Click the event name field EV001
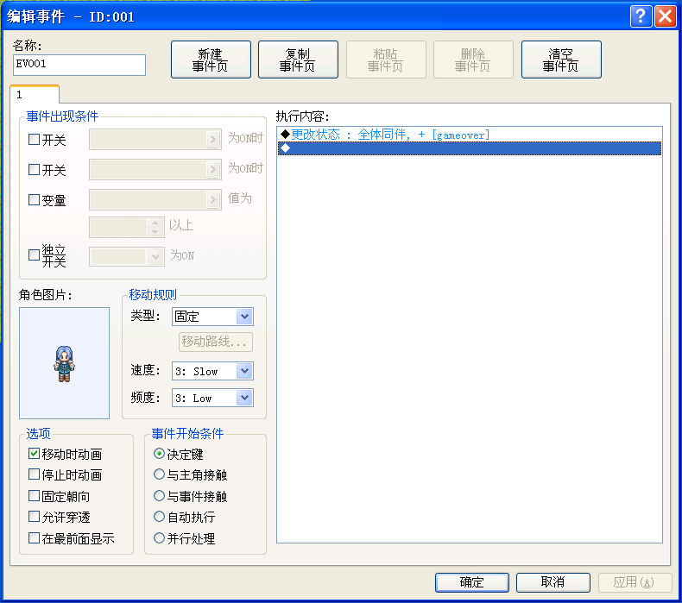 tap(79, 65)
